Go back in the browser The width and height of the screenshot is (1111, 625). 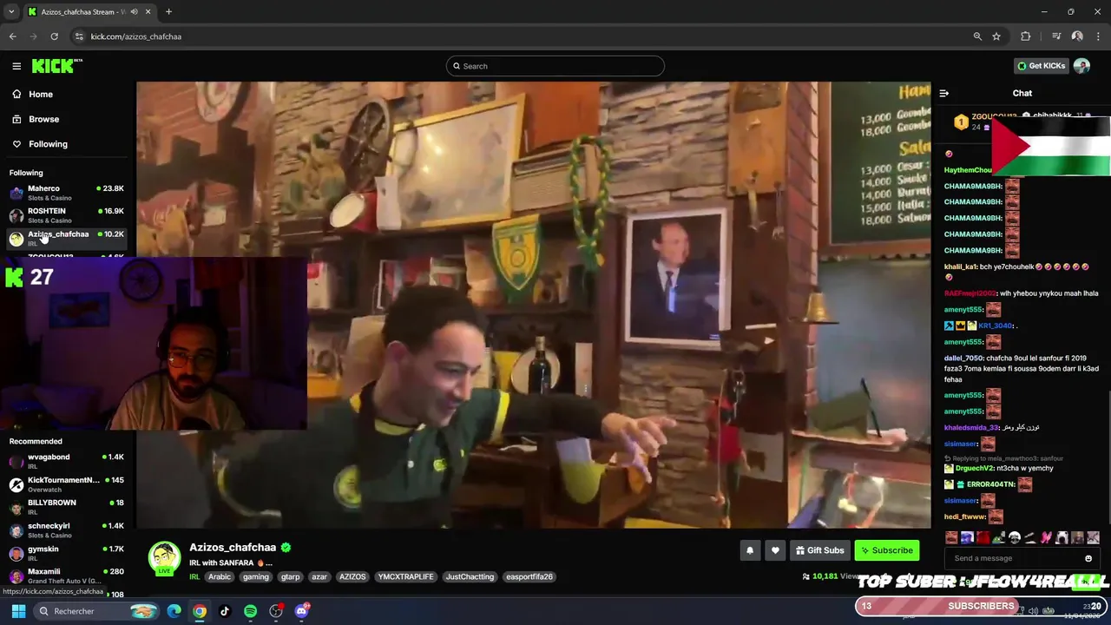tap(12, 36)
